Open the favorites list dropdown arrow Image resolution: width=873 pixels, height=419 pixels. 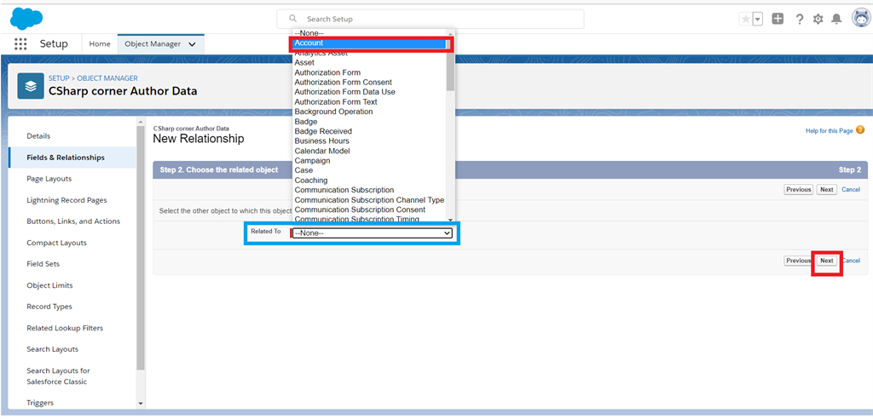(x=758, y=19)
